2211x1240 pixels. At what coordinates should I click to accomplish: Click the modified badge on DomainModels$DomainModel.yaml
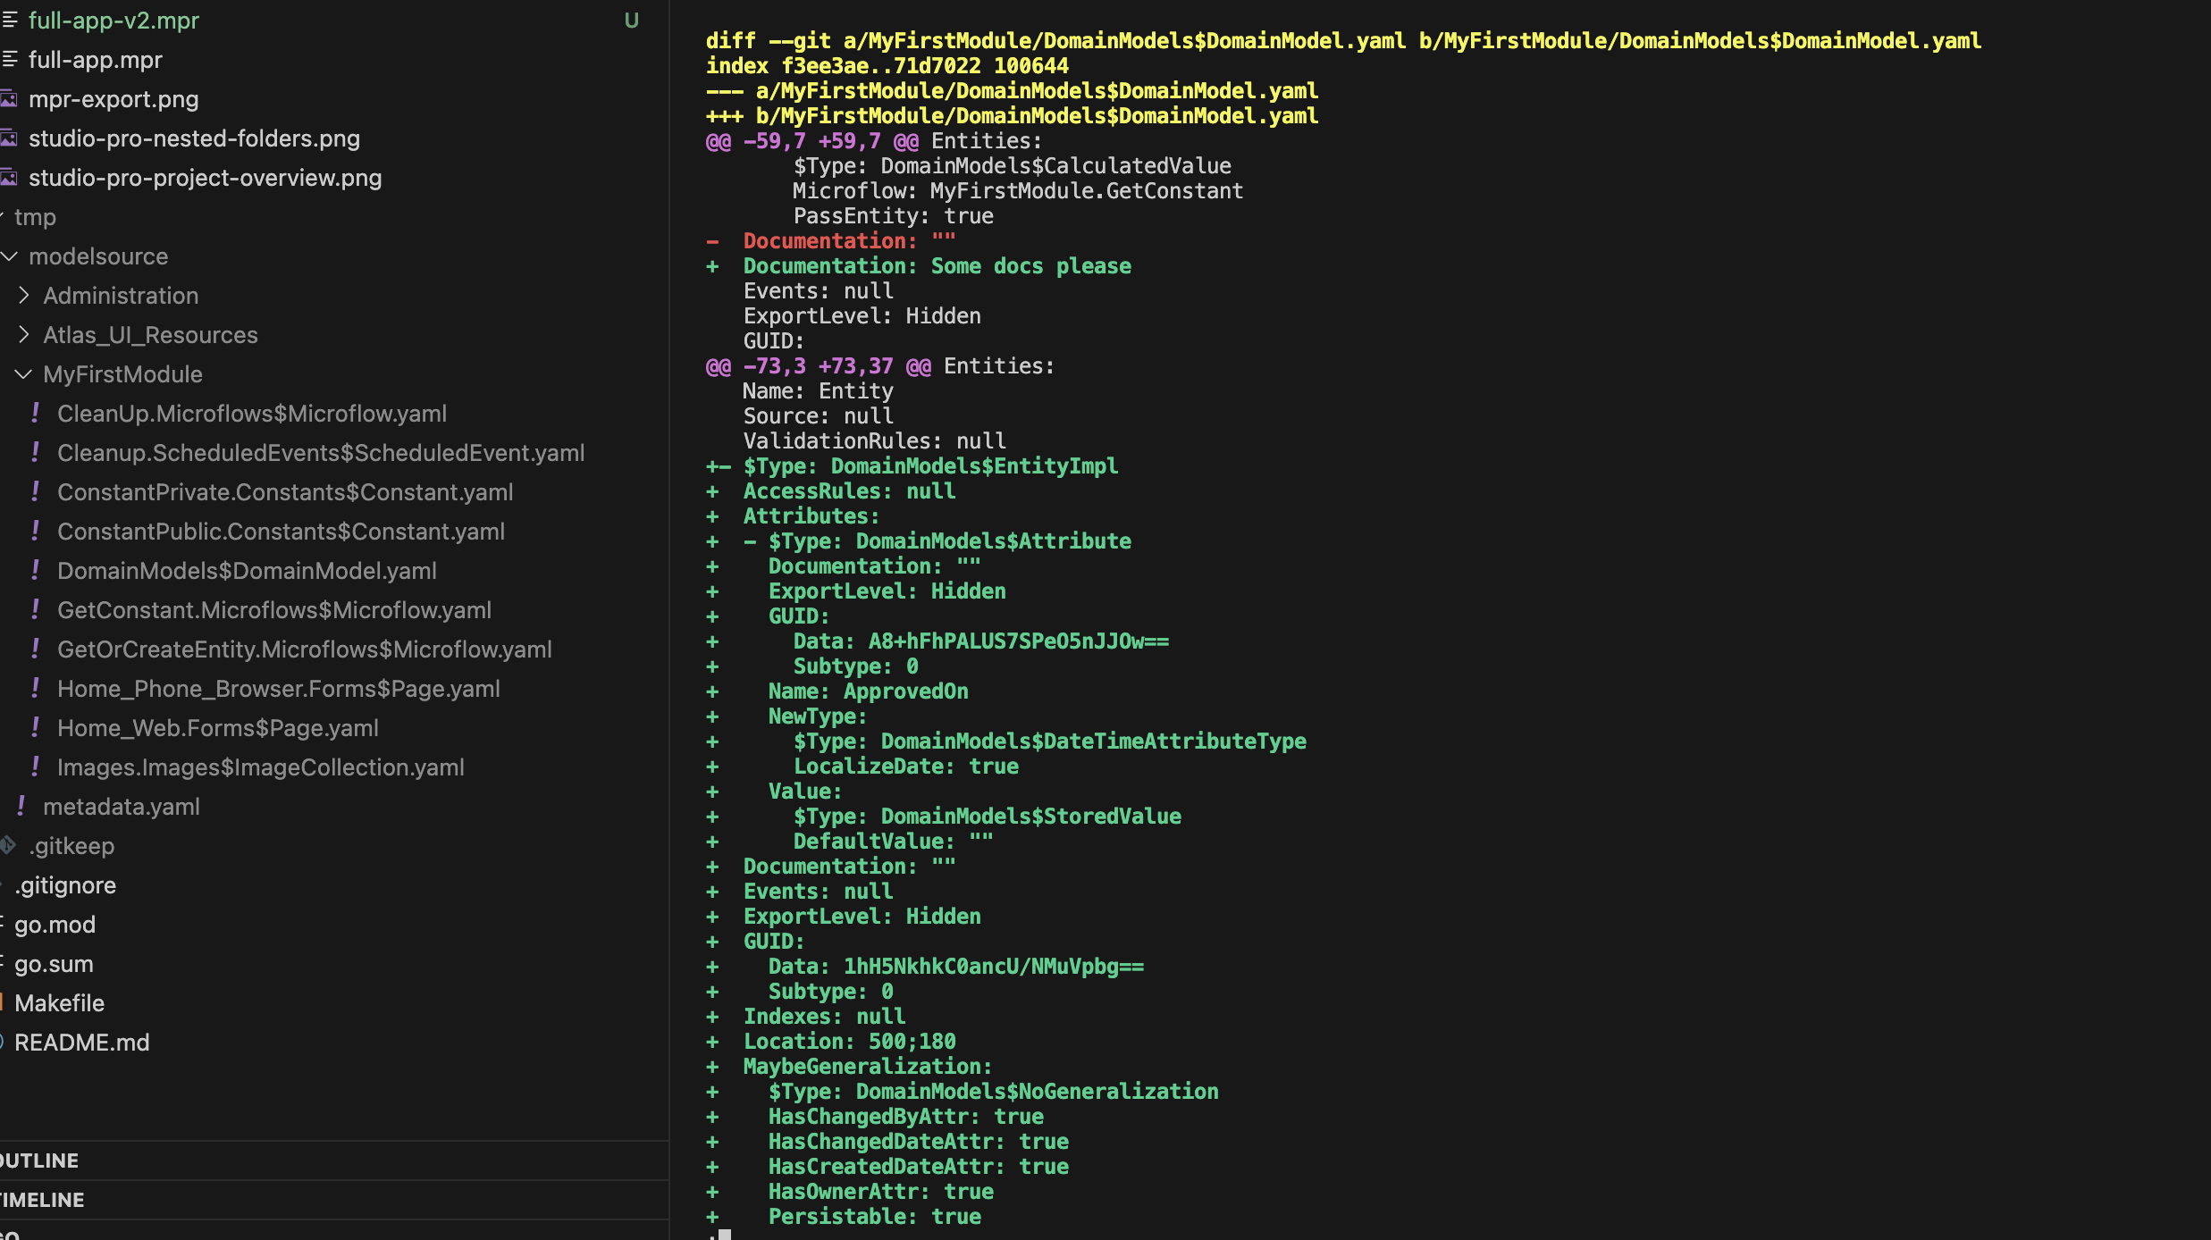click(36, 570)
